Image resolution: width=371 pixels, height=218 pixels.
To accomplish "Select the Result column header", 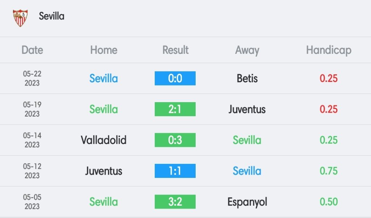I will (175, 50).
